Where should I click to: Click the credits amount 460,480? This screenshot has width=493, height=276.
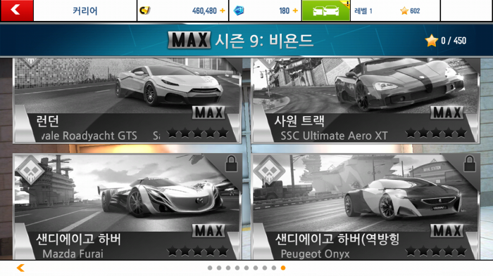coord(204,11)
